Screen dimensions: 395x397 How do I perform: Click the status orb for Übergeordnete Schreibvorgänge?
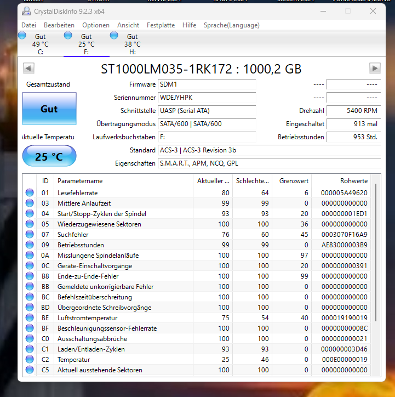(x=30, y=307)
